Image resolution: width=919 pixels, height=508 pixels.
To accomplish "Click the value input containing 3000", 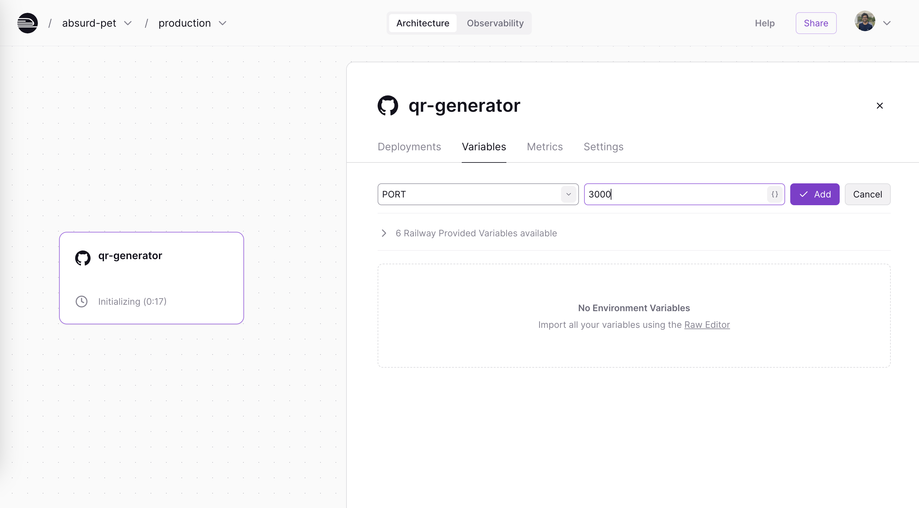I will [x=674, y=194].
